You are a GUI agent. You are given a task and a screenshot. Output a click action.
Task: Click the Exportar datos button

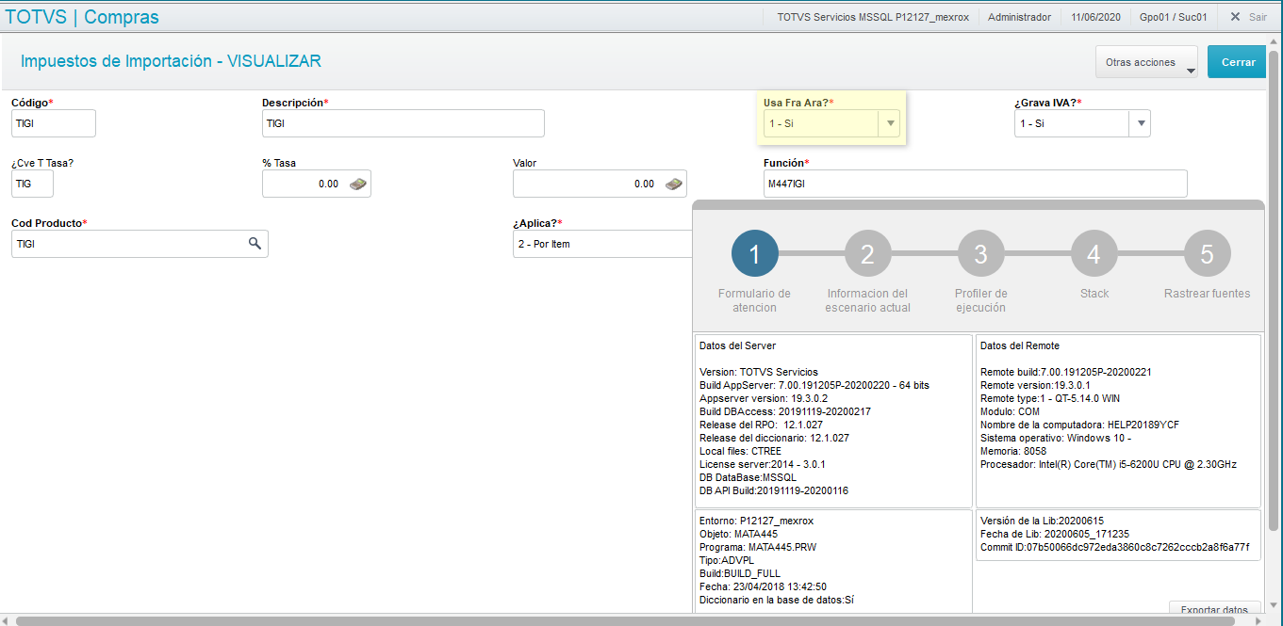(1214, 608)
